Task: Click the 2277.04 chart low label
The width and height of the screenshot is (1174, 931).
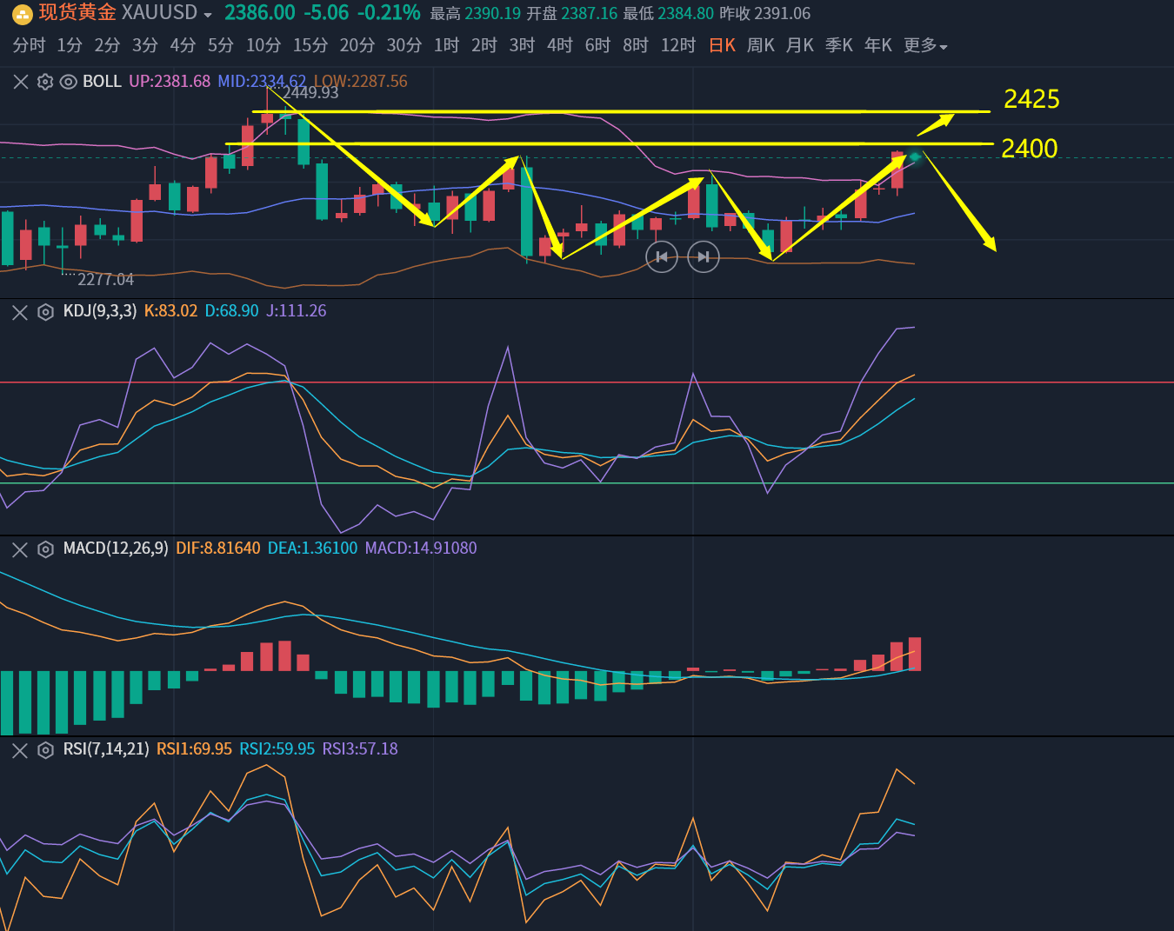Action: pos(106,280)
